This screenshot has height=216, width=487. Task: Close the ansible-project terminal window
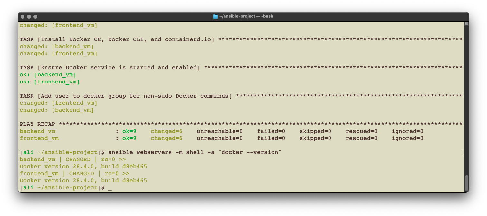[23, 17]
